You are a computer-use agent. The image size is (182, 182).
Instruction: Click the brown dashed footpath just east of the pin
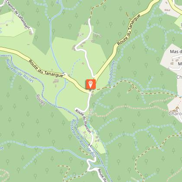click(102, 88)
